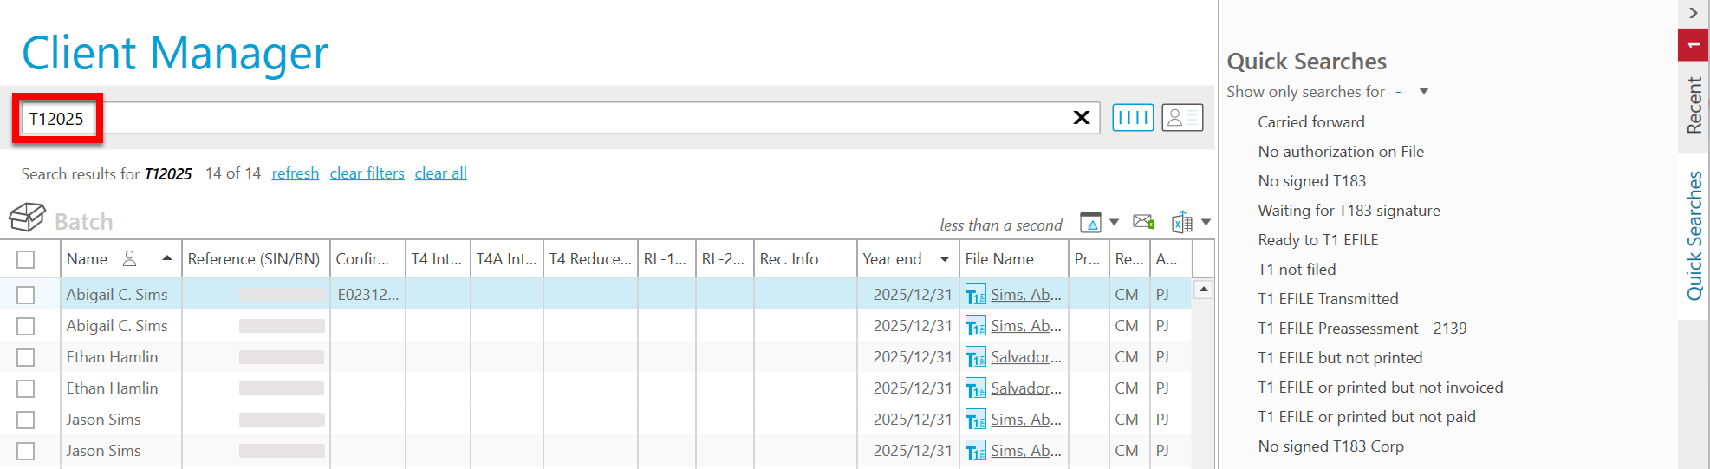Viewport: 1710px width, 469px height.
Task: Tick the checkbox for first Abigail C. Sims row
Action: [x=26, y=296]
